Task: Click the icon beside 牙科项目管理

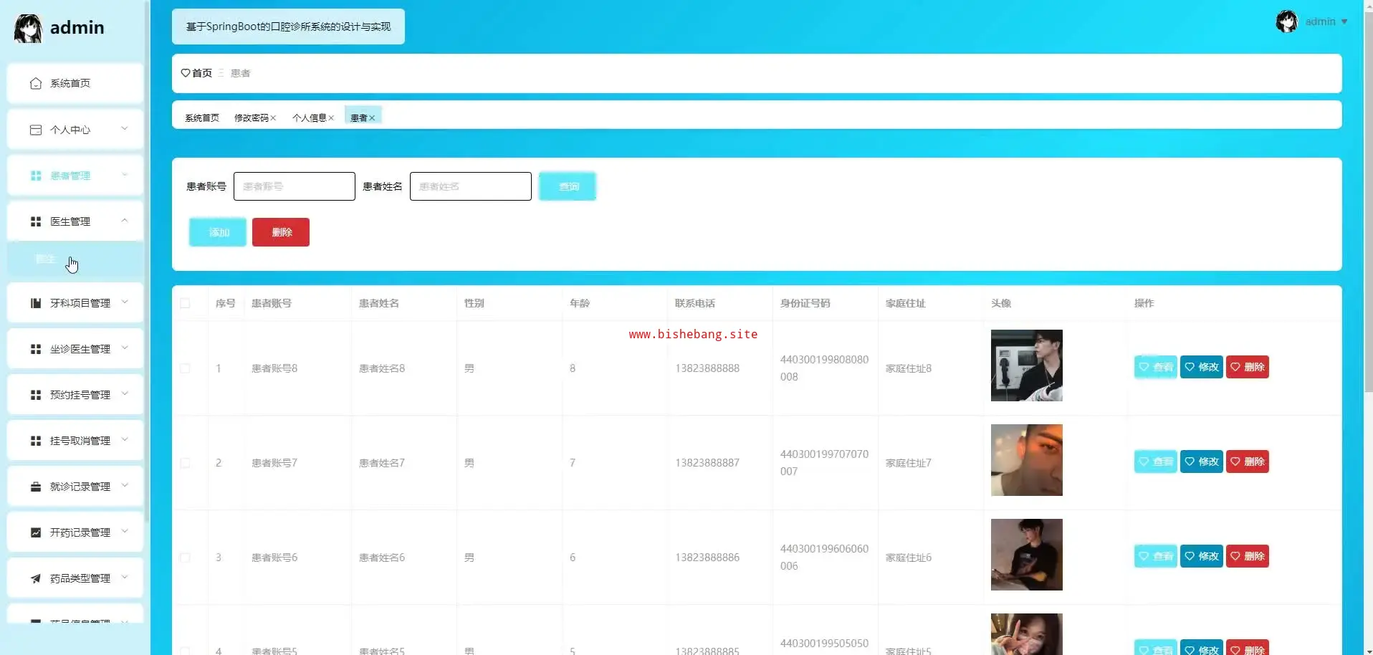Action: click(36, 303)
